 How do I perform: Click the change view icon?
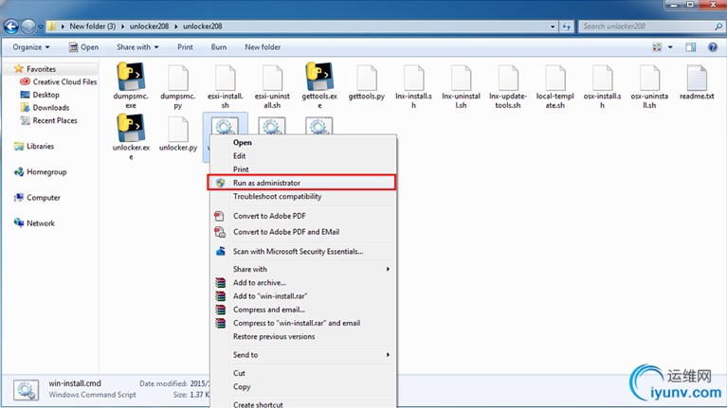(x=657, y=47)
